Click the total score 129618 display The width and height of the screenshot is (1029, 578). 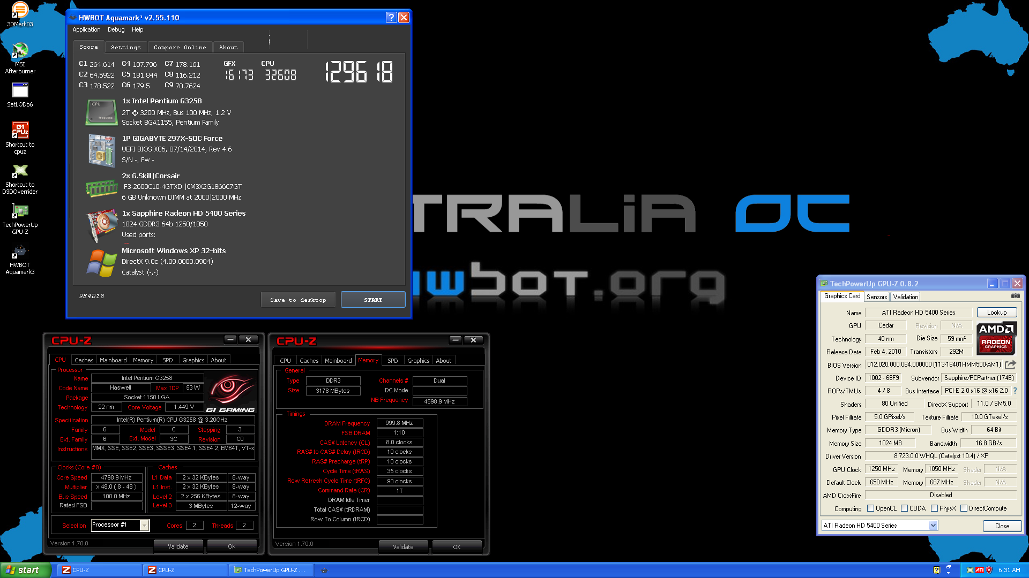pyautogui.click(x=359, y=72)
